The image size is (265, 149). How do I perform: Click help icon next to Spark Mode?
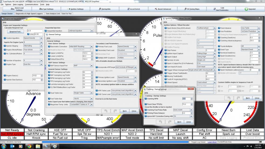coord(165,28)
